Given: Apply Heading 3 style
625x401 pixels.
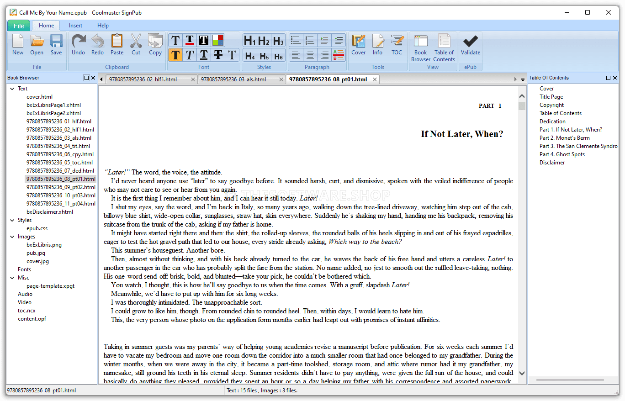Looking at the screenshot, I should pyautogui.click(x=278, y=41).
